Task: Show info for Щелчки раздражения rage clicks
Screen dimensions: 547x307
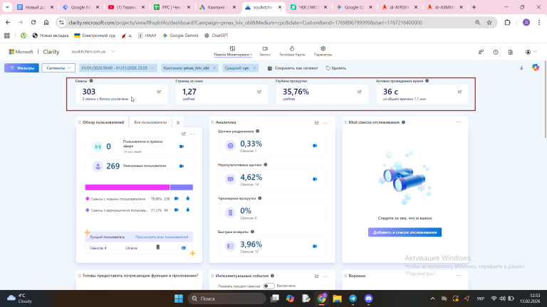Action: [x=257, y=131]
